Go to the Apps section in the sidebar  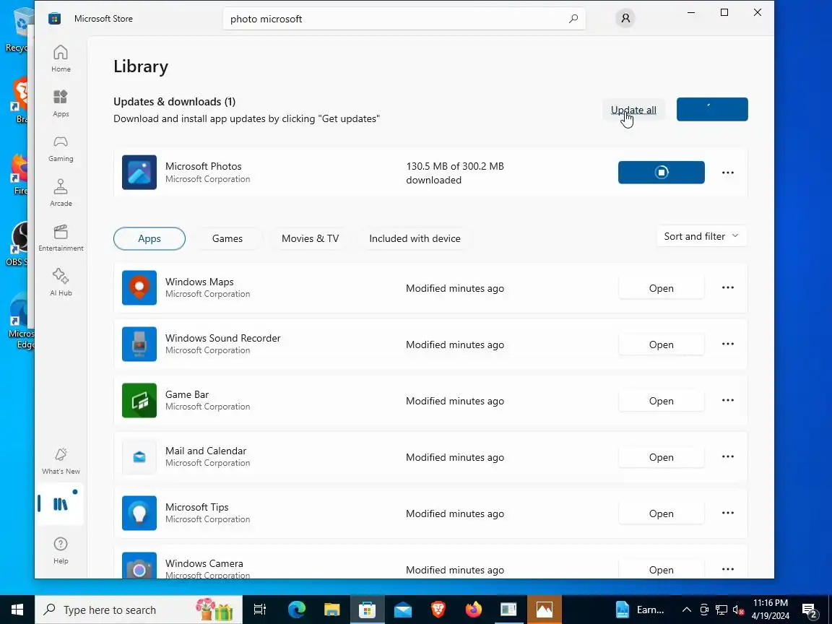tap(61, 103)
